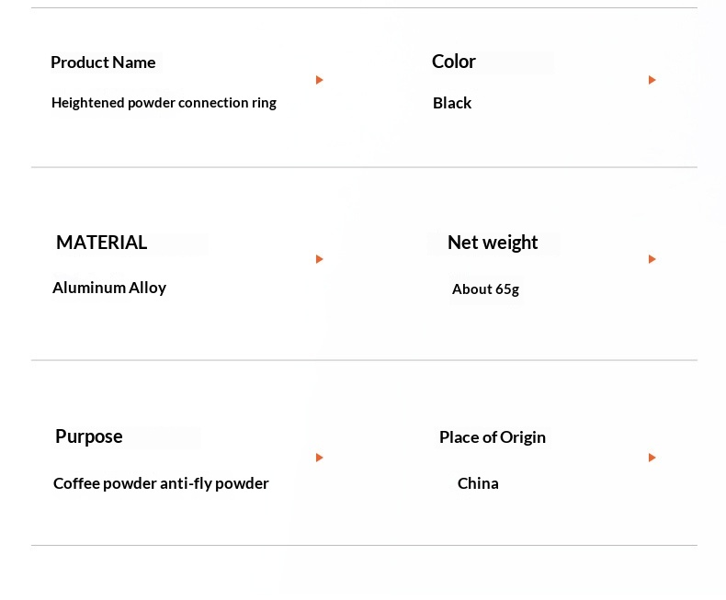Select the Product Name heading
Image resolution: width=726 pixels, height=600 pixels.
point(103,62)
